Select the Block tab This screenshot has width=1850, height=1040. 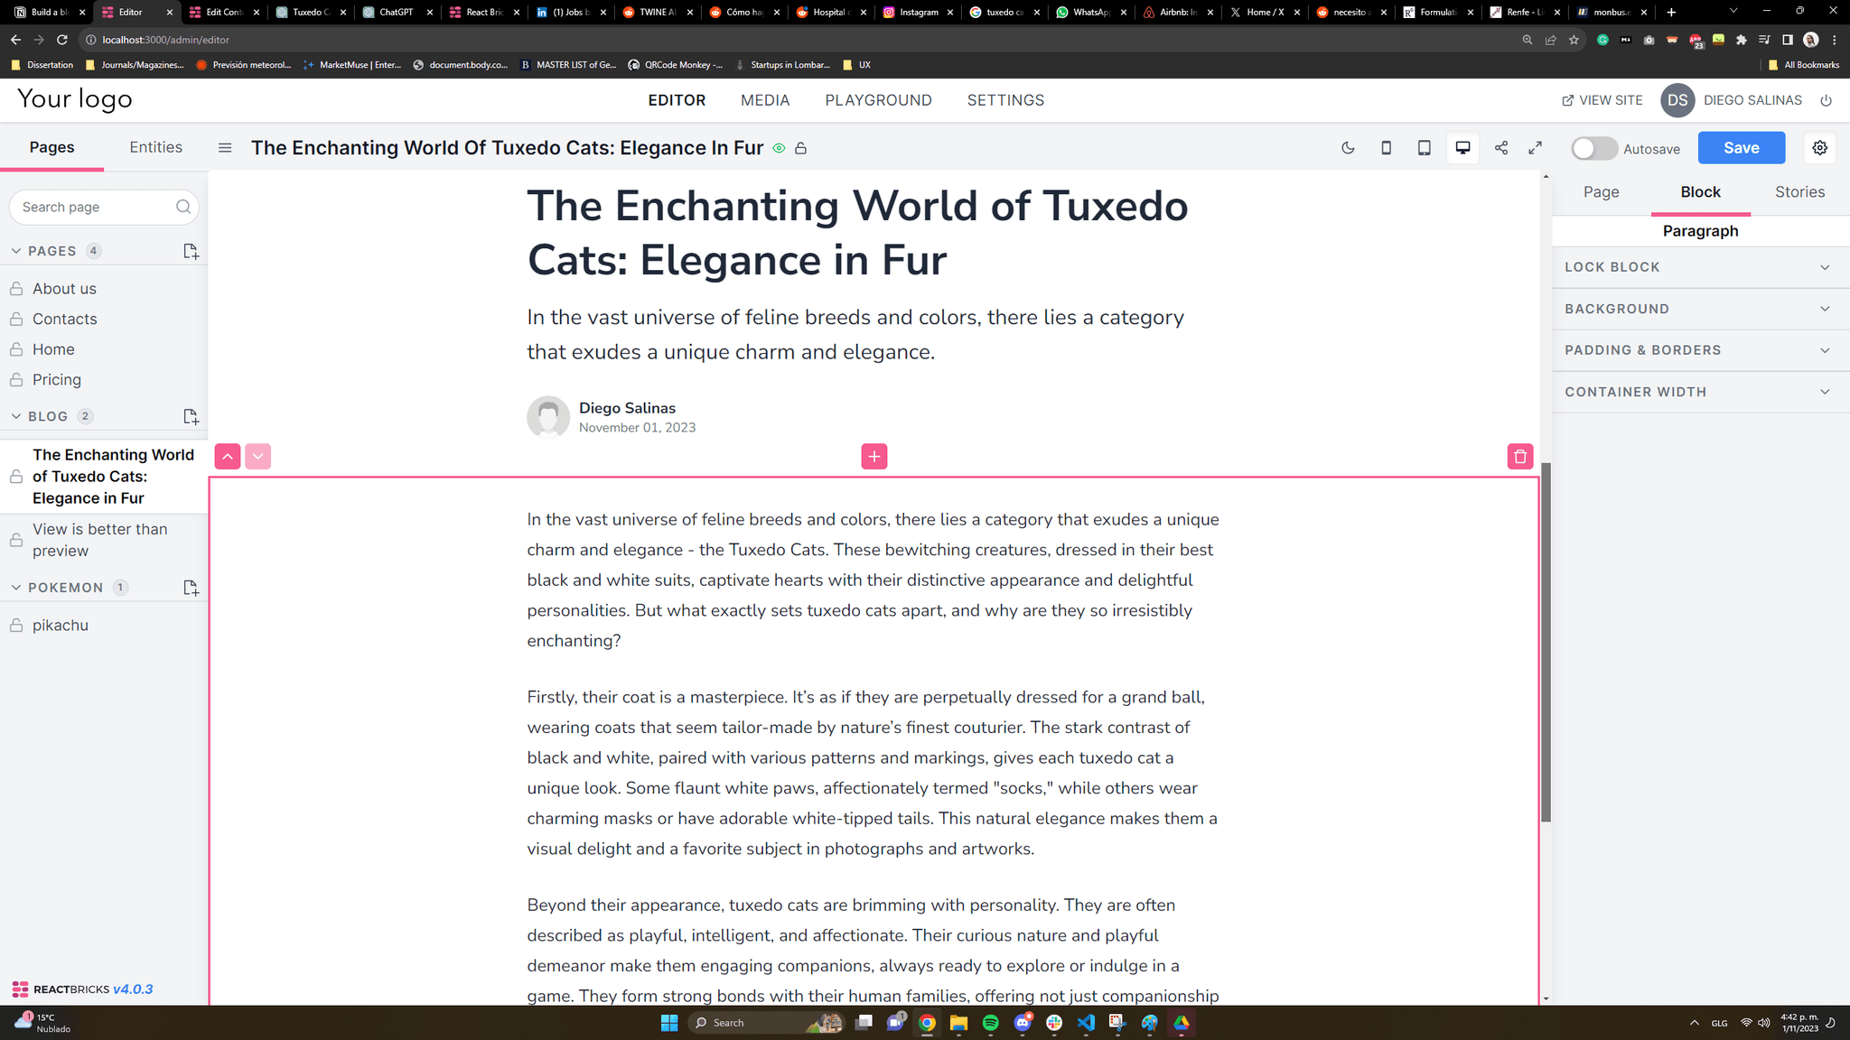tap(1700, 191)
